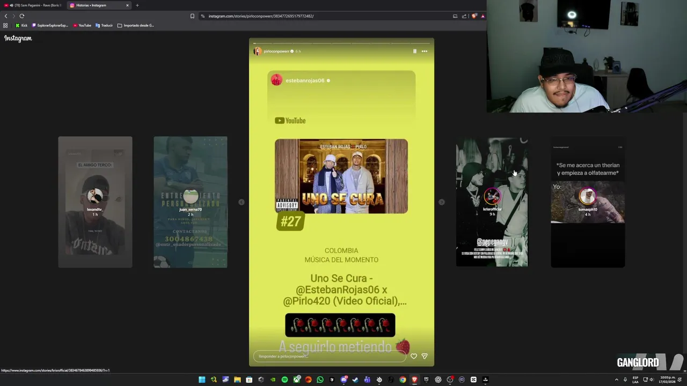Open CapCut from taskbar

473,380
